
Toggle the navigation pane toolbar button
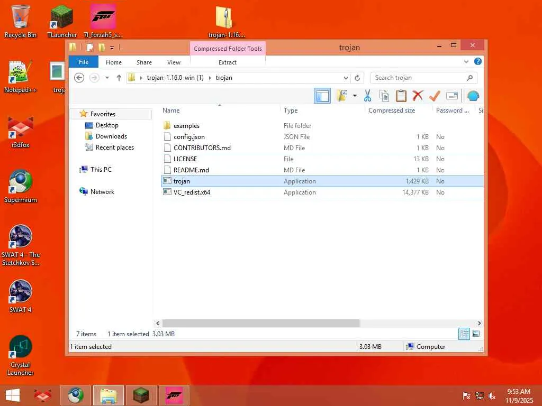(x=322, y=96)
